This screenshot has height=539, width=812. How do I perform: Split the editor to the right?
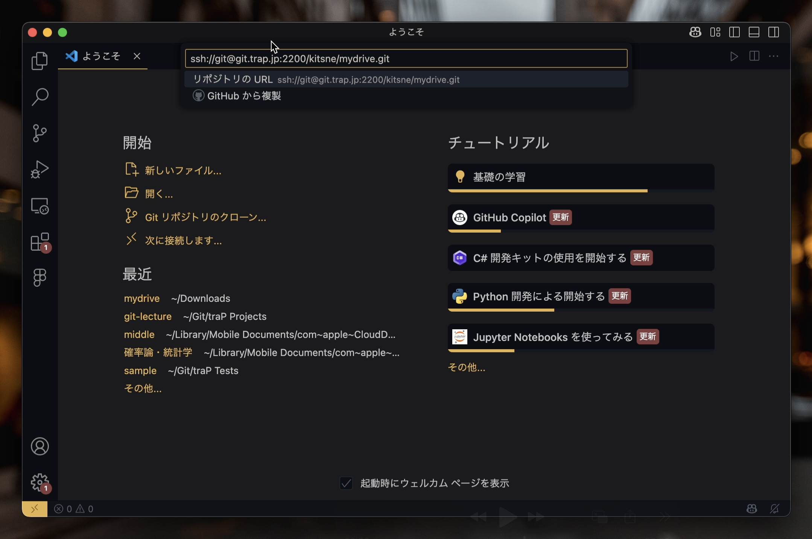[x=754, y=56]
